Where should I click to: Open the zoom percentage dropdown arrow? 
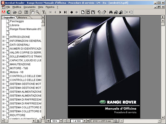[61, 121]
